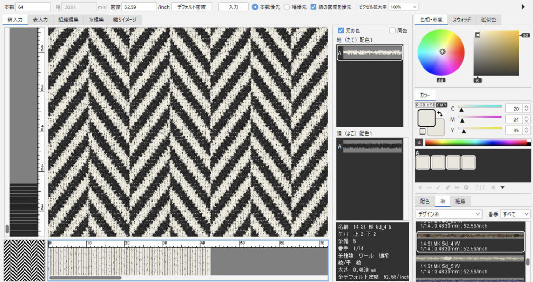The image size is (533, 282).
Task: Select the 幅優先 radio button
Action: (x=287, y=7)
